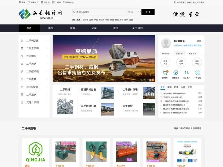
Task: Focus the 请输入关键词 search field
Action: pyautogui.click(x=99, y=12)
